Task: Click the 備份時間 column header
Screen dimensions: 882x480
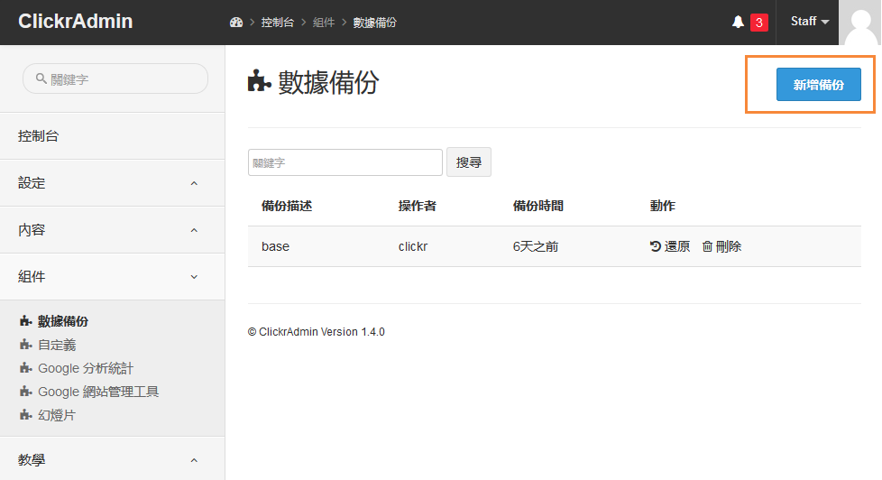Action: tap(538, 206)
